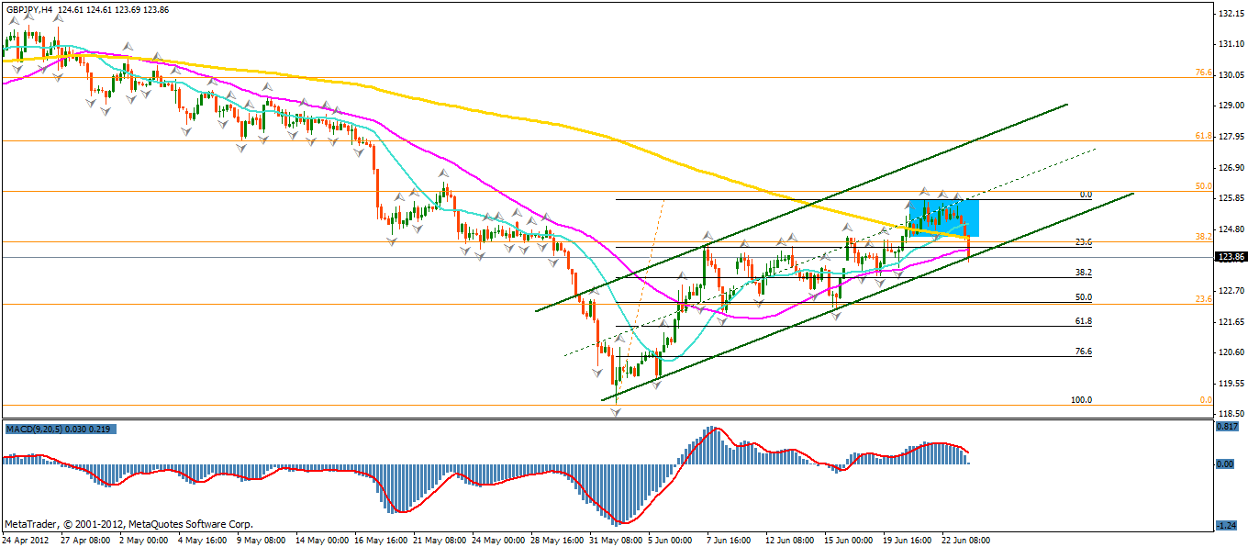Click the black 76.6 Fibonacci retracement label

(x=1083, y=352)
